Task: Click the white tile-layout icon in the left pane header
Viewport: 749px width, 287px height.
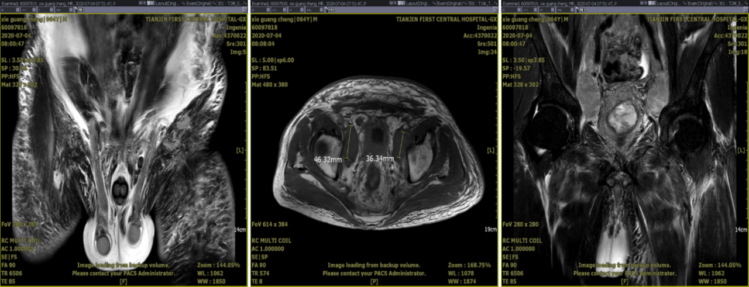Action: coord(151,3)
